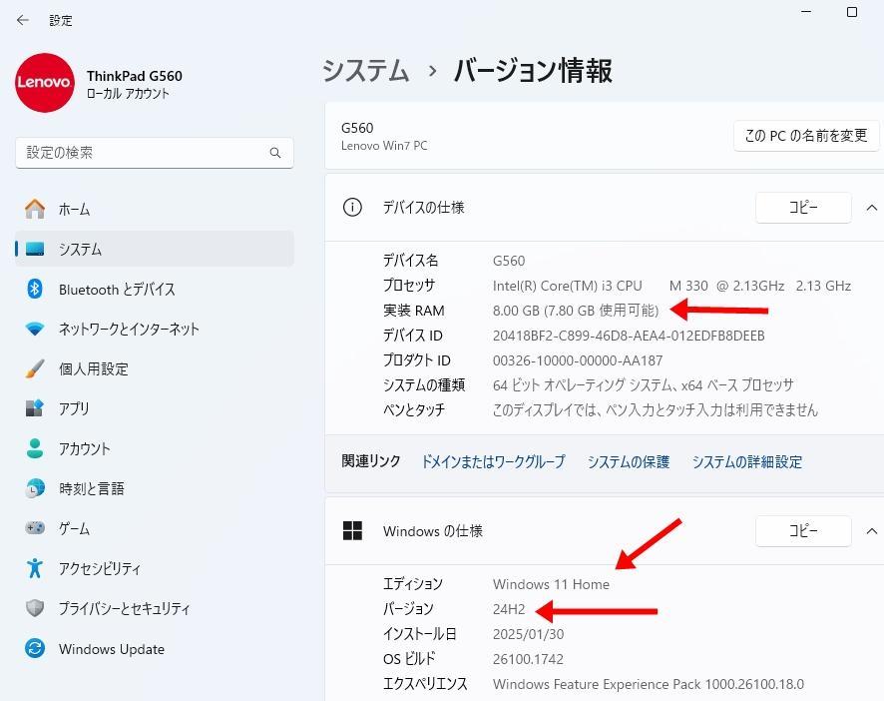Viewport: 884px width, 701px height.
Task: Open 時刻と言語 settings
Action: [154, 488]
